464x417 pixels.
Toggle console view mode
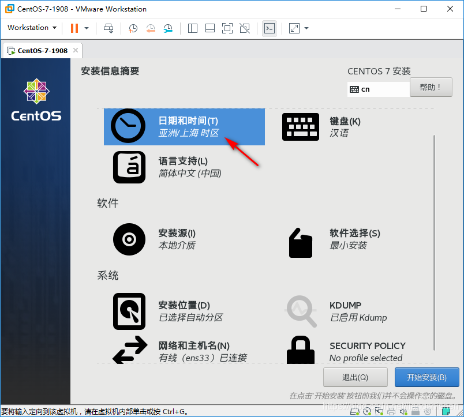pos(269,28)
